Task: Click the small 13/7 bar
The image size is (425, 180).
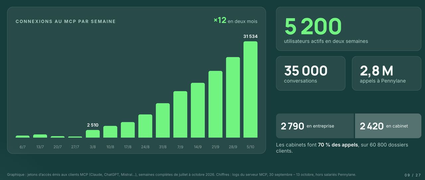Action: coord(40,136)
